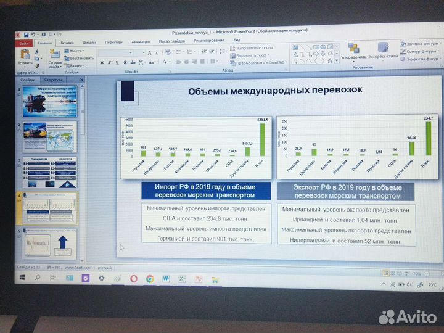Open the Arrange (Упорядочить) menu
This screenshot has width=444, height=333.
pyautogui.click(x=353, y=52)
